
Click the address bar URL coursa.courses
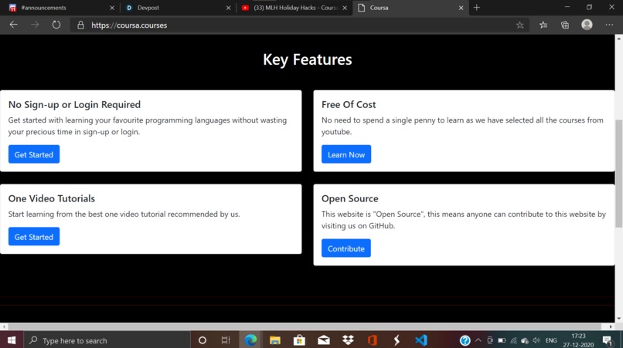tap(129, 25)
